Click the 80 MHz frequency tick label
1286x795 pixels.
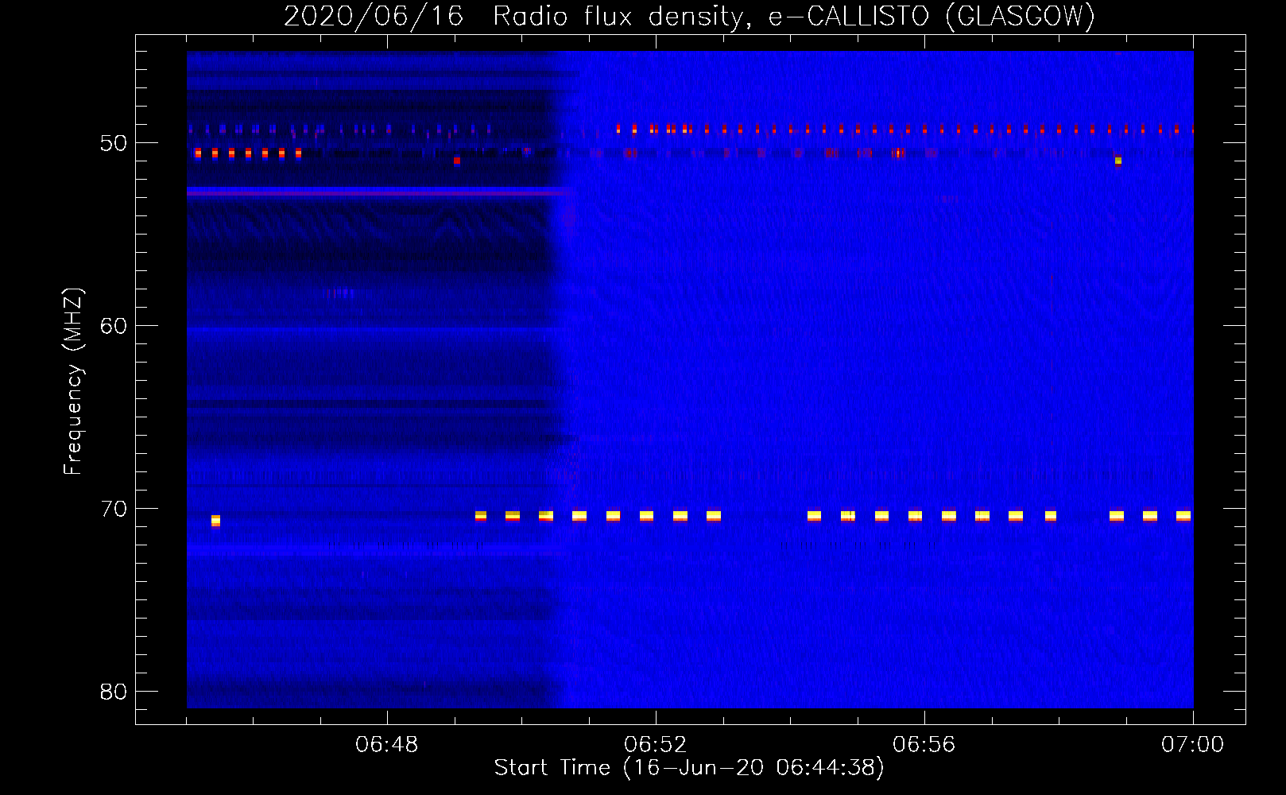click(114, 692)
